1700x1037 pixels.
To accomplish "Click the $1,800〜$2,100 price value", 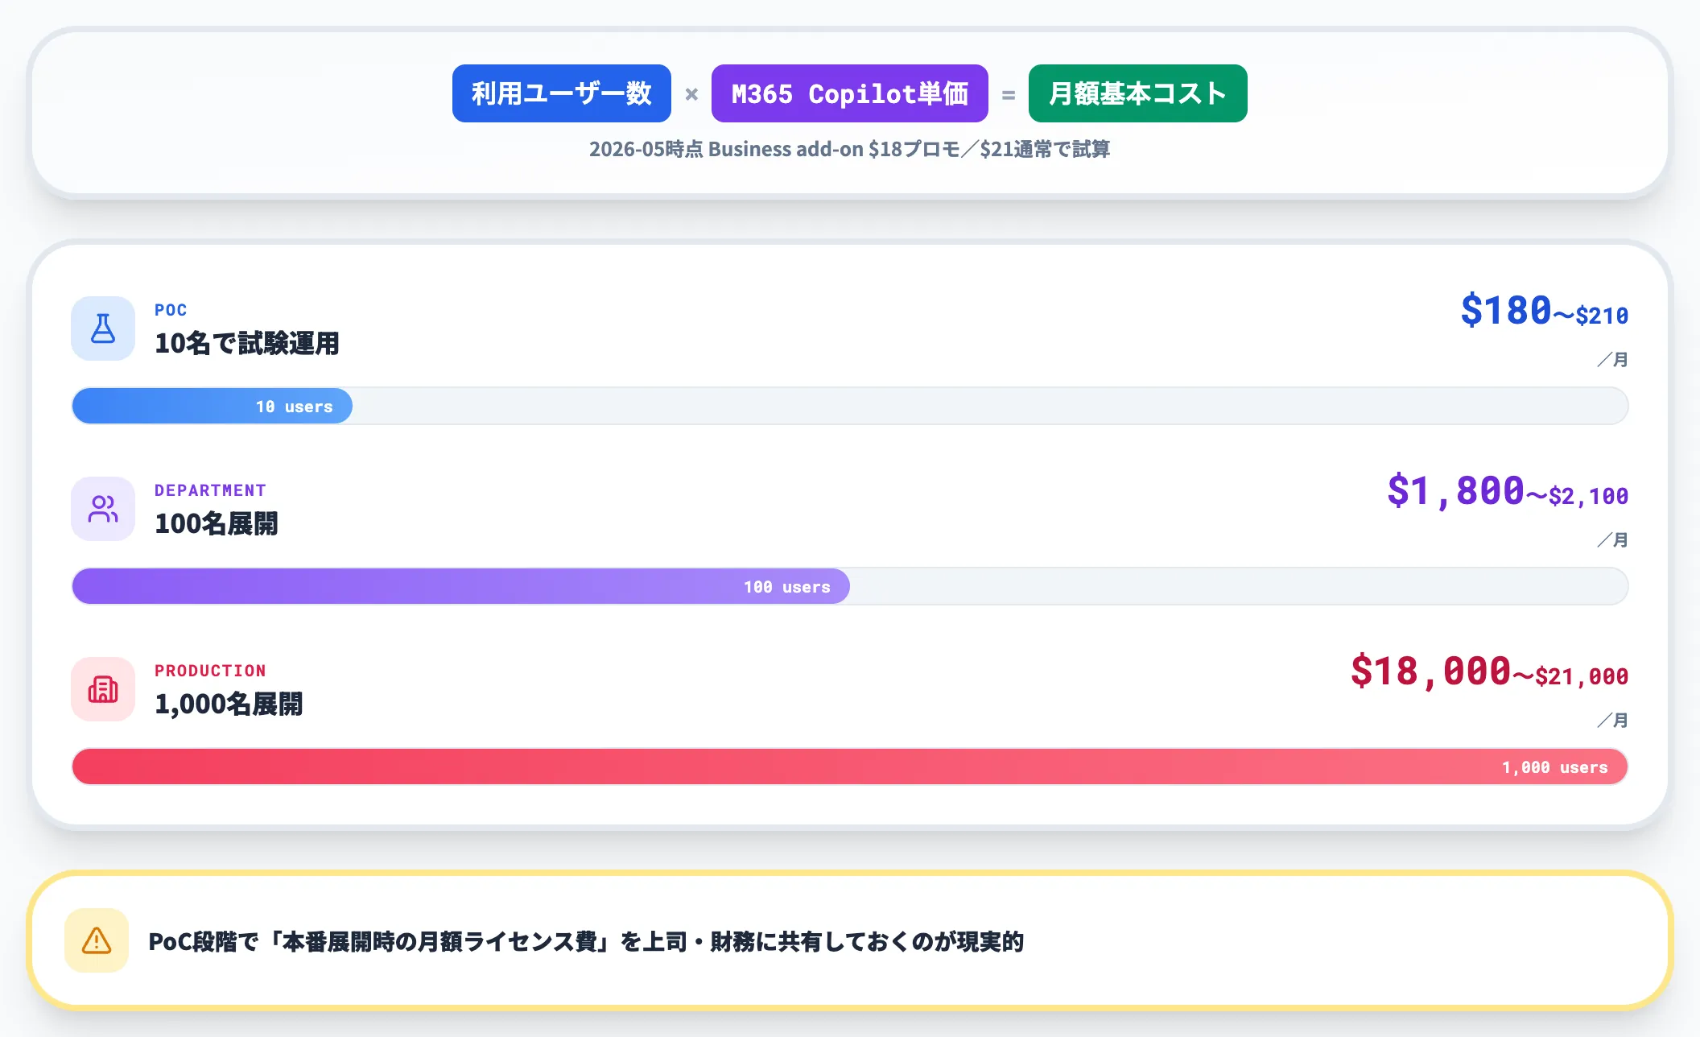I will tap(1508, 491).
